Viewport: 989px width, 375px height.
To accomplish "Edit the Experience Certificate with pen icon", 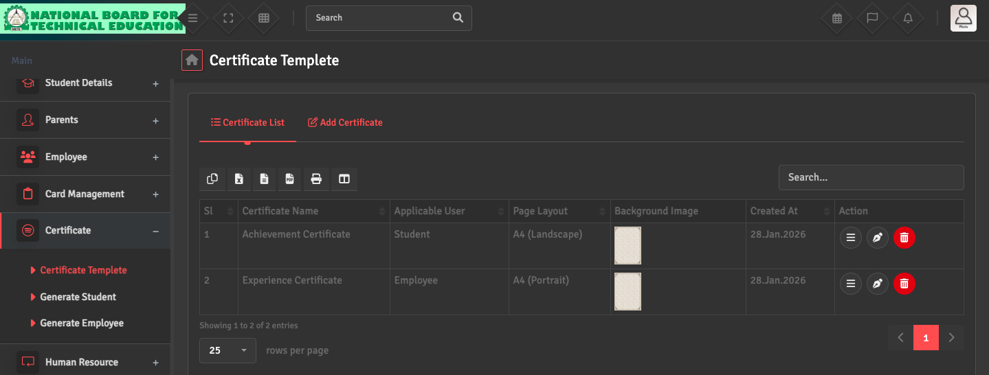I will pos(877,284).
